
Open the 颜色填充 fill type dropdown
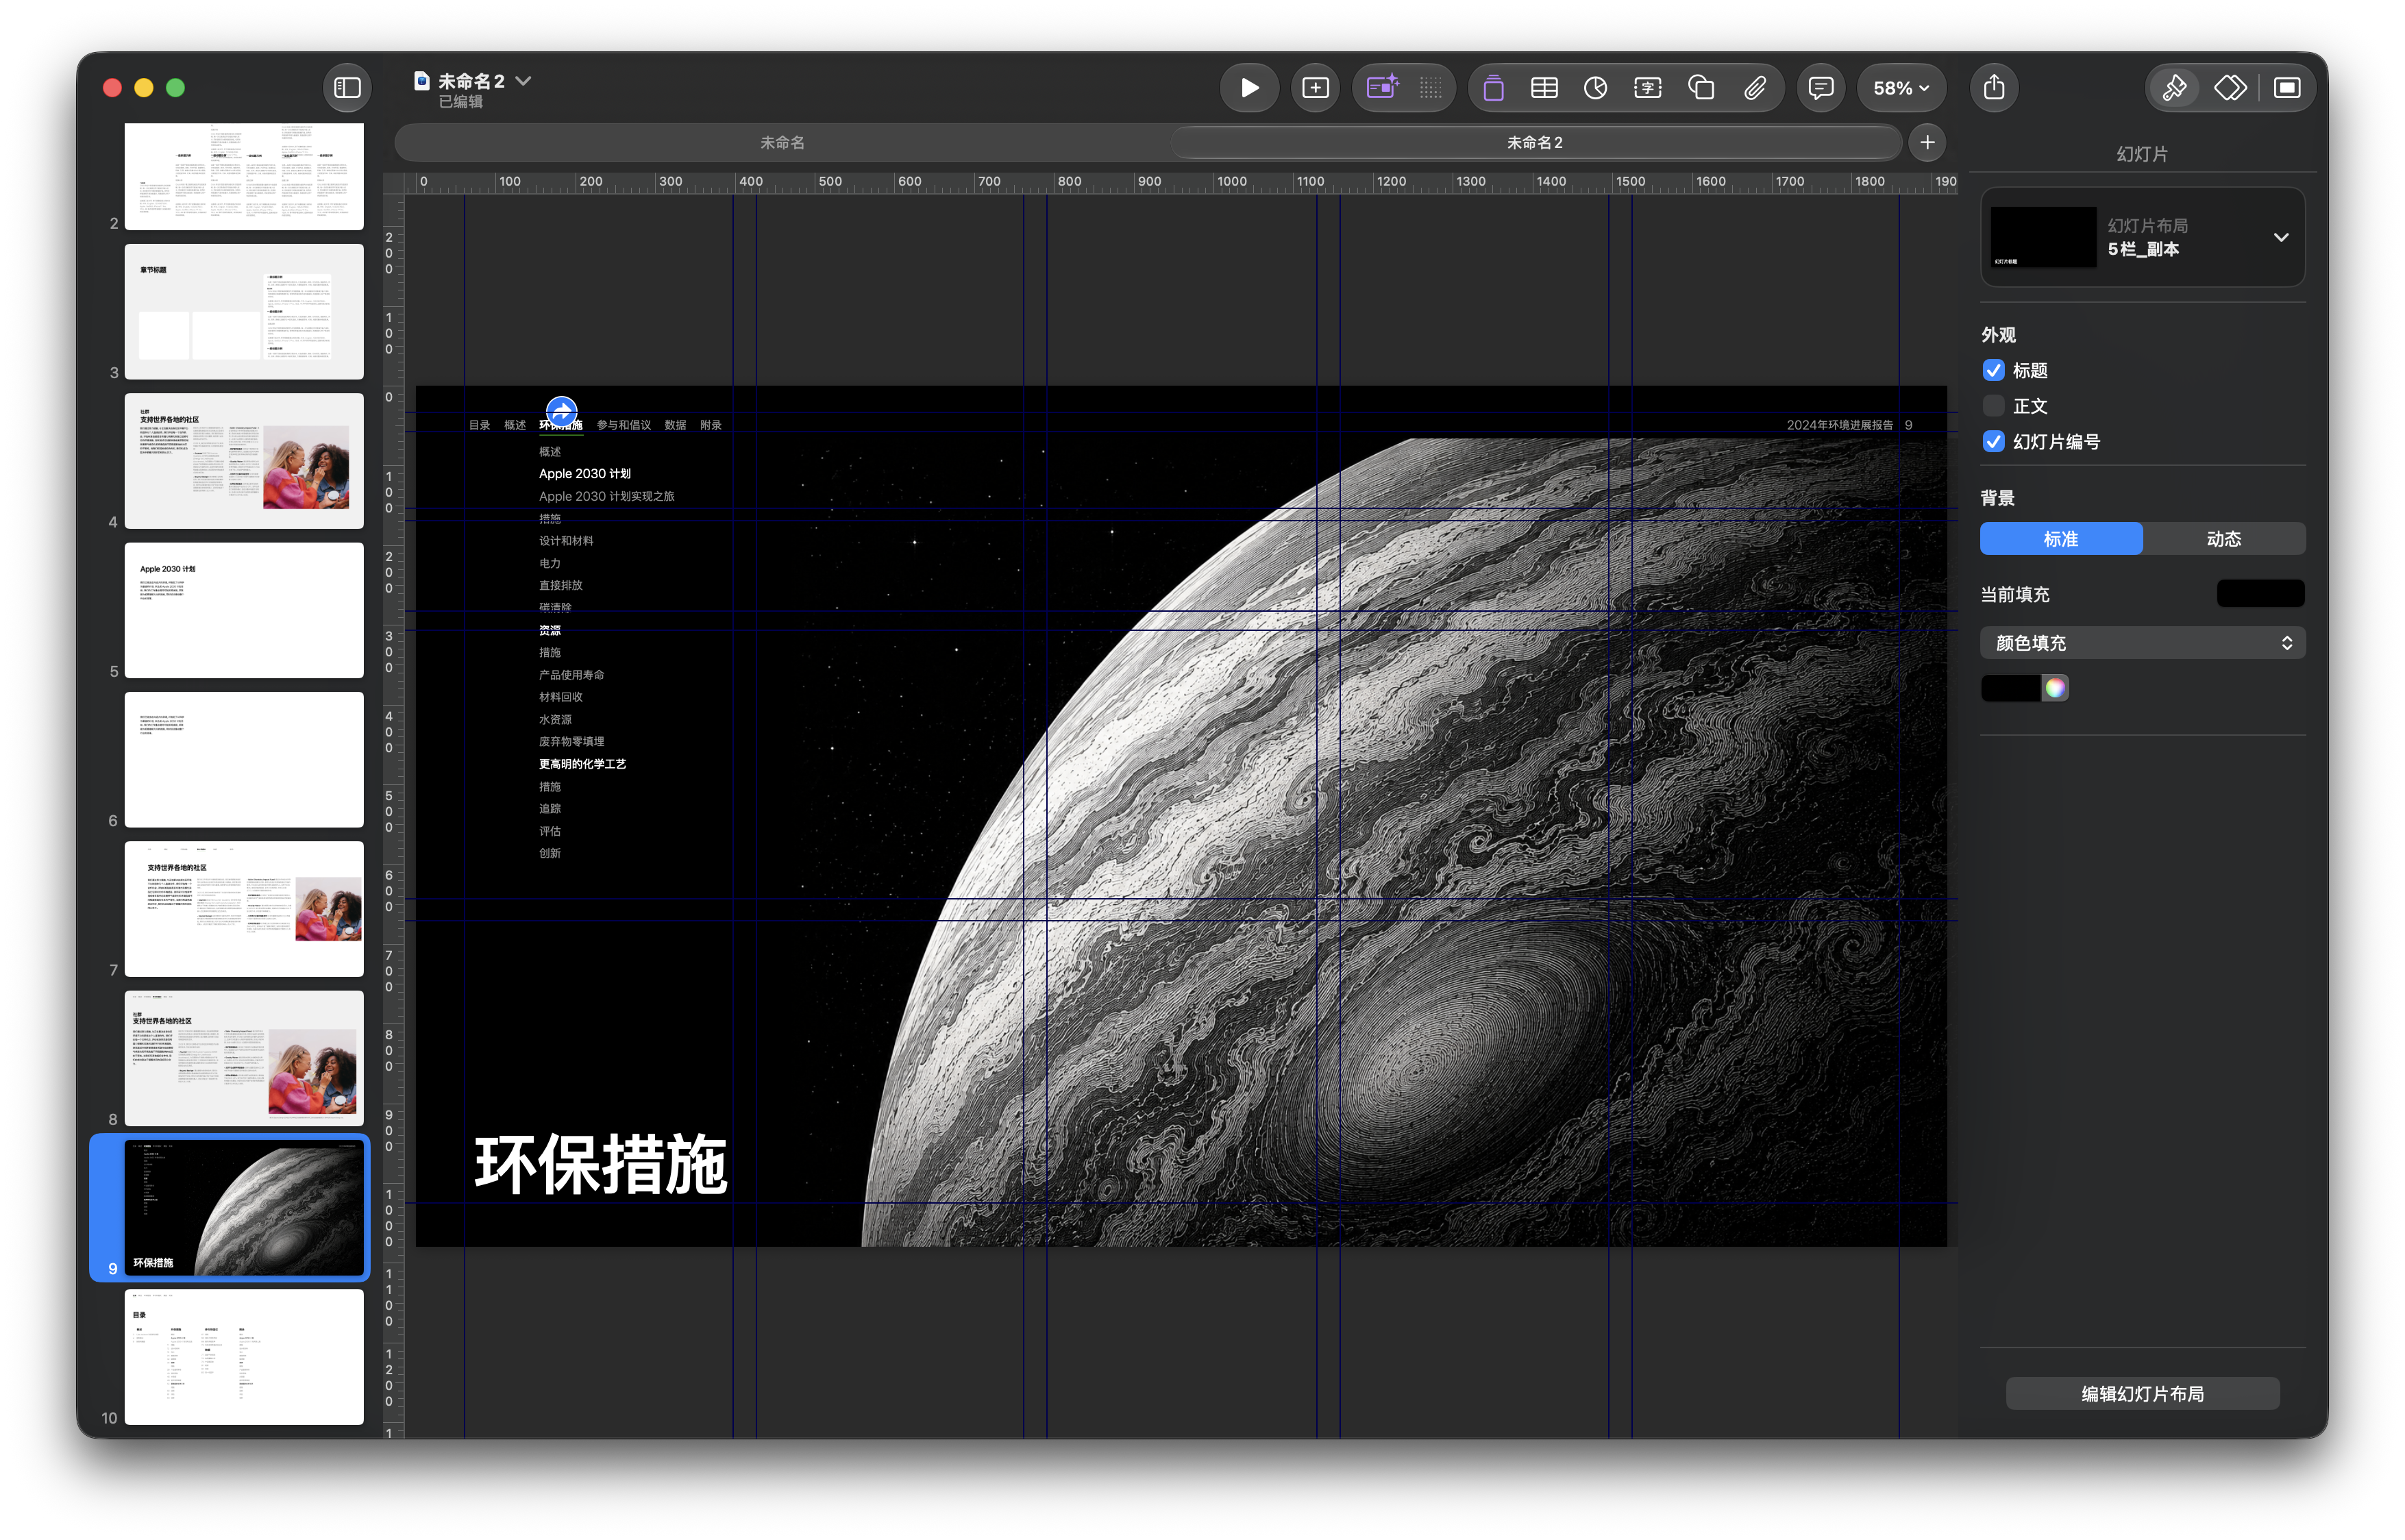[x=2143, y=643]
